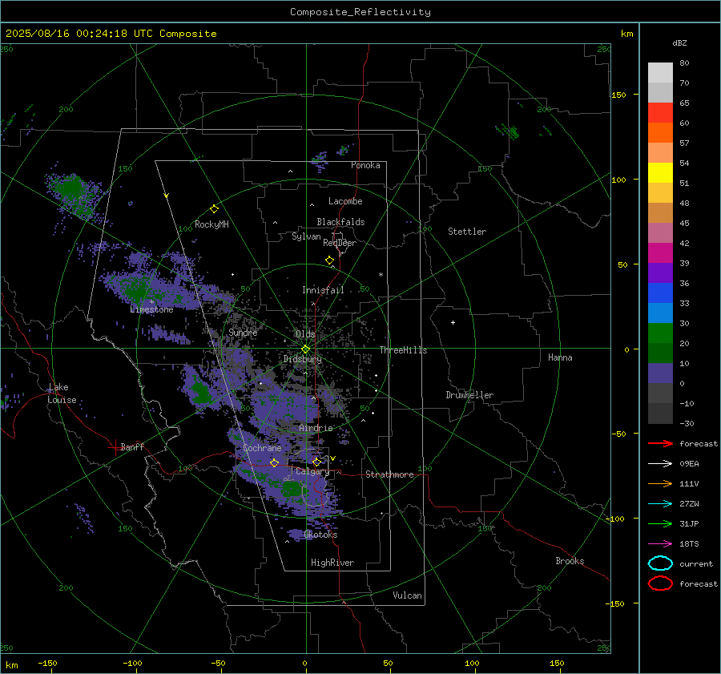721x674 pixels.
Task: Click the cyan 27ZW arrow icon
Action: tap(660, 504)
